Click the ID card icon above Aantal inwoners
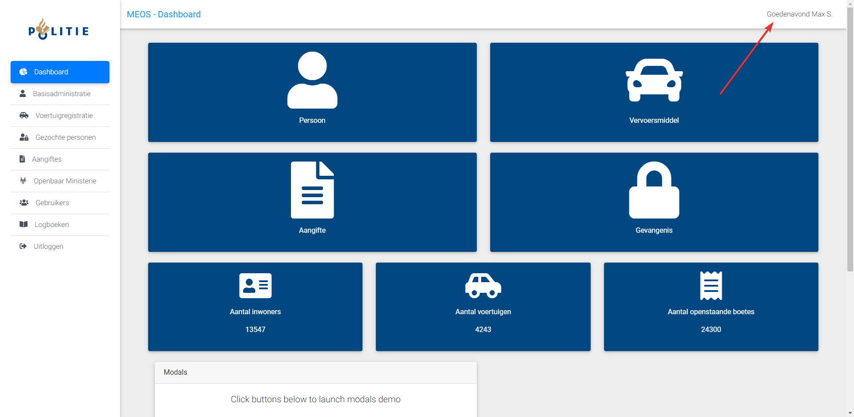Viewport: 854px width, 417px height. (255, 286)
